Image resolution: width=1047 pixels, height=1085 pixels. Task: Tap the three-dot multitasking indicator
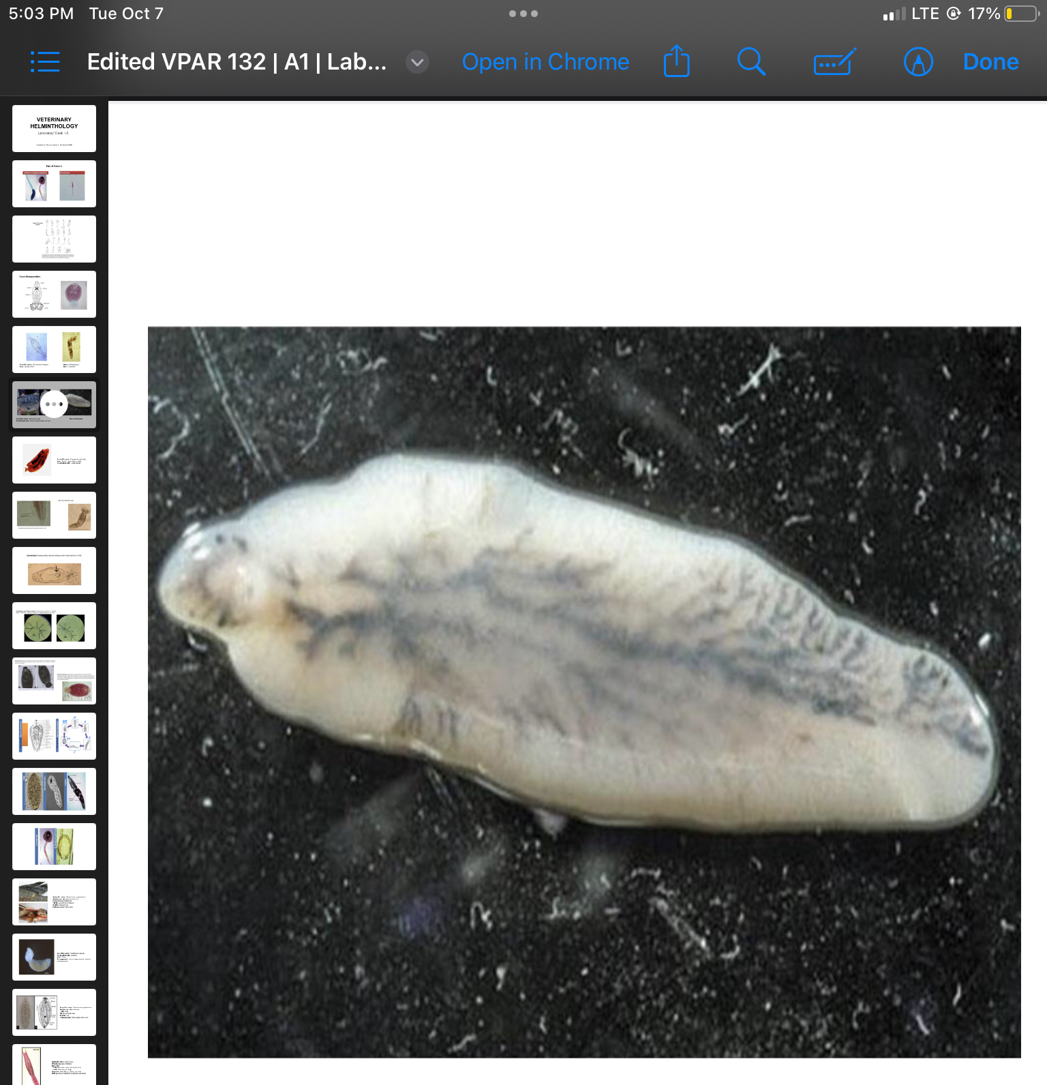pos(523,14)
